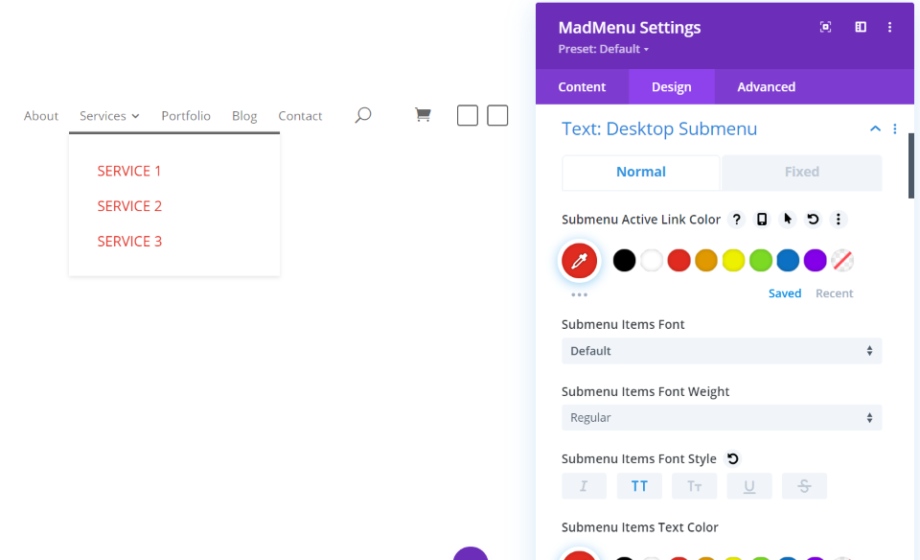The height and width of the screenshot is (560, 920).
Task: Toggle uppercase TT font style
Action: [x=639, y=486]
